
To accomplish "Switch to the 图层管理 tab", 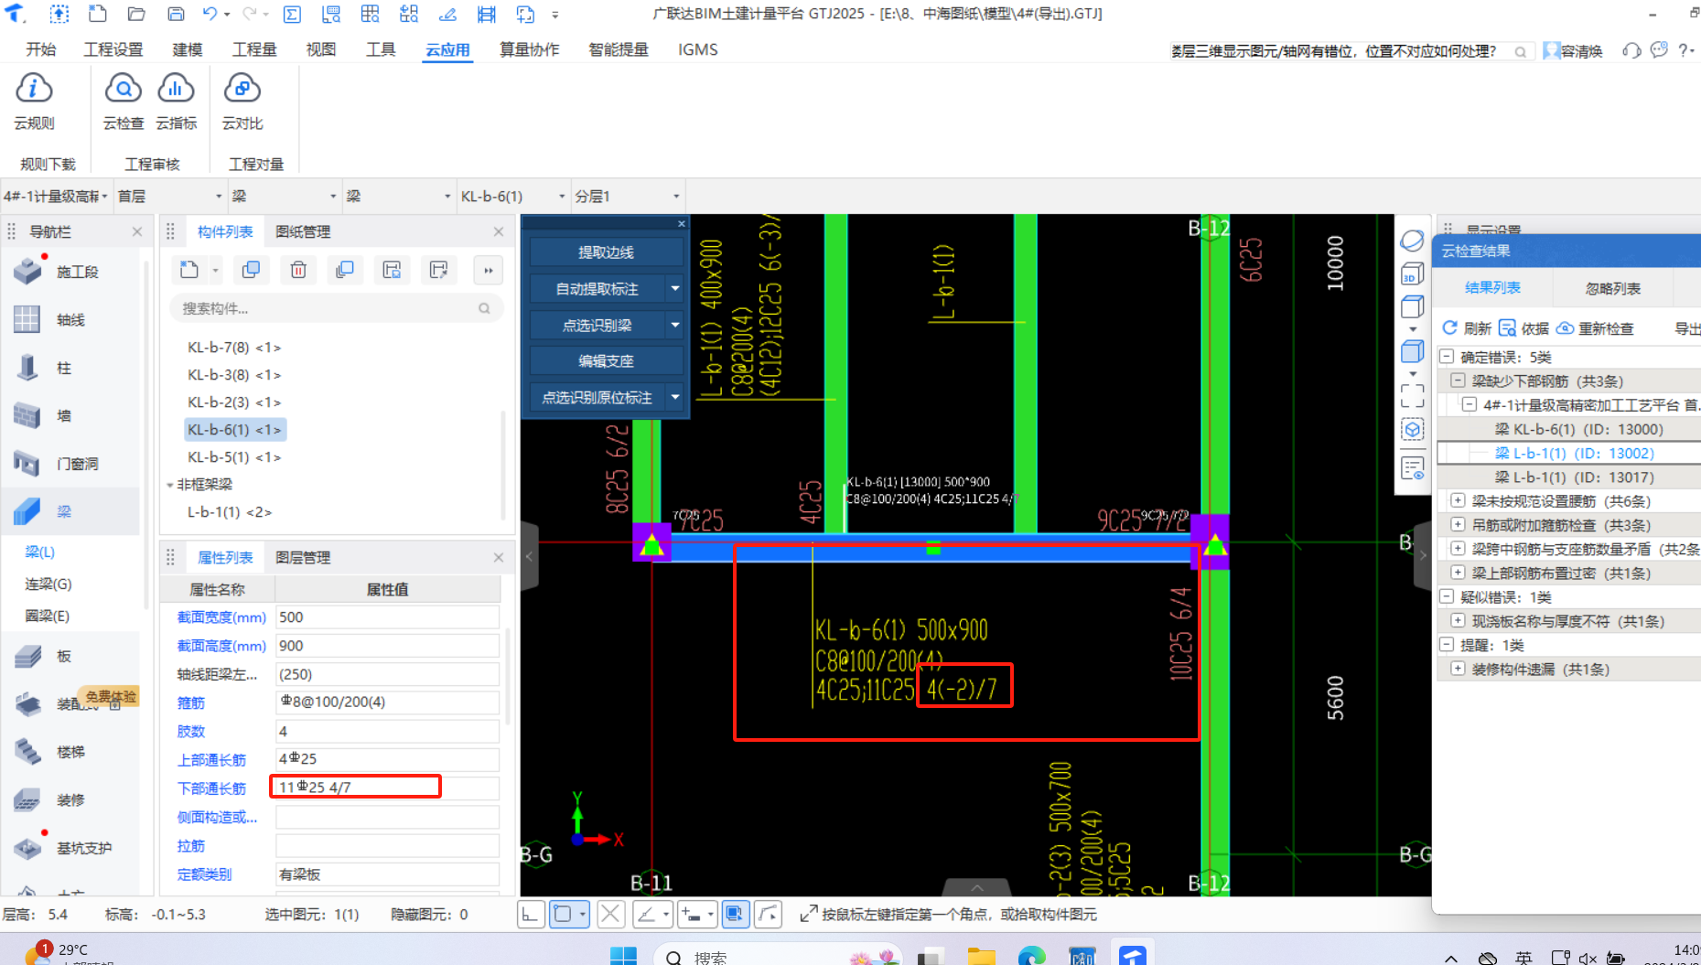I will (x=303, y=558).
